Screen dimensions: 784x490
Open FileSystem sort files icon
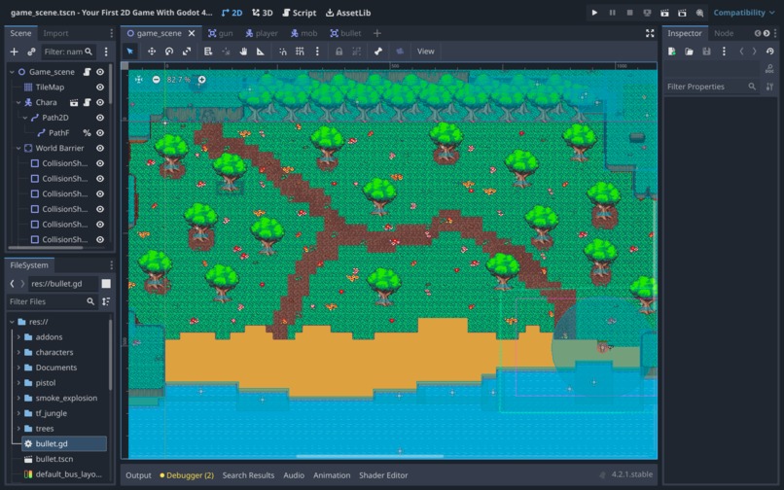tap(105, 301)
